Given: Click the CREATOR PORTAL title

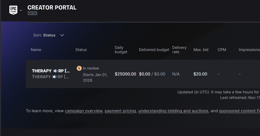Looking at the screenshot, I should click(x=52, y=7).
